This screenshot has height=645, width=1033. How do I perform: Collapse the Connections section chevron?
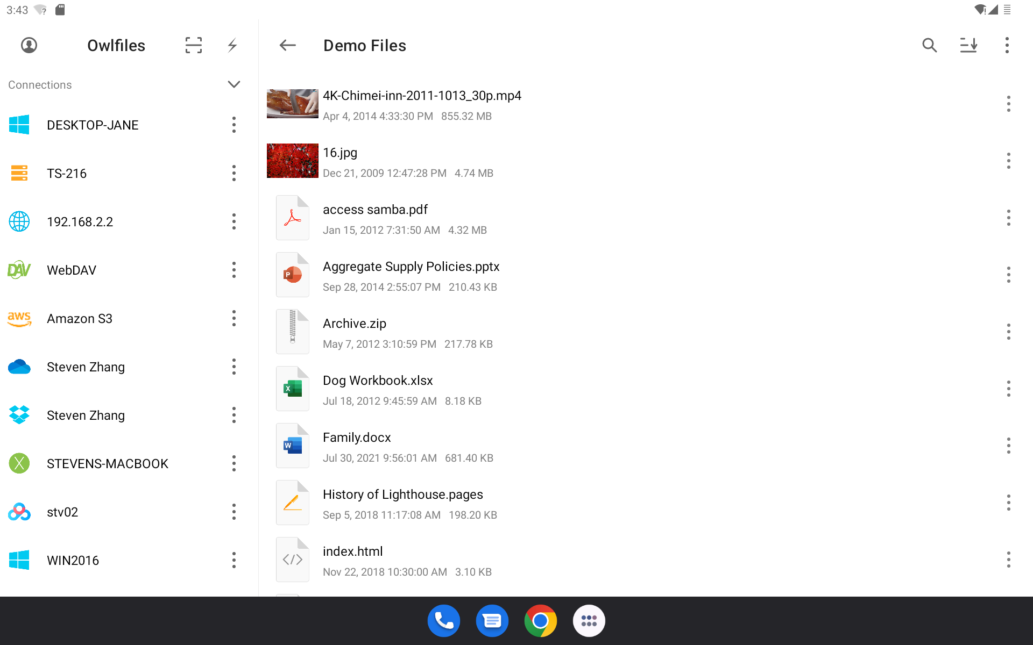tap(234, 84)
